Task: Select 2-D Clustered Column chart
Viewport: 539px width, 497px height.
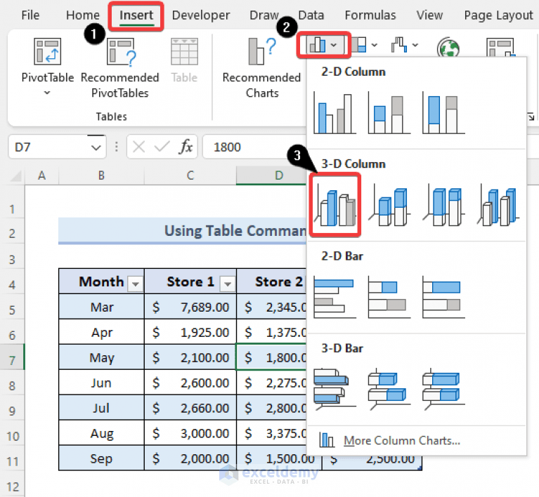Action: pos(335,112)
